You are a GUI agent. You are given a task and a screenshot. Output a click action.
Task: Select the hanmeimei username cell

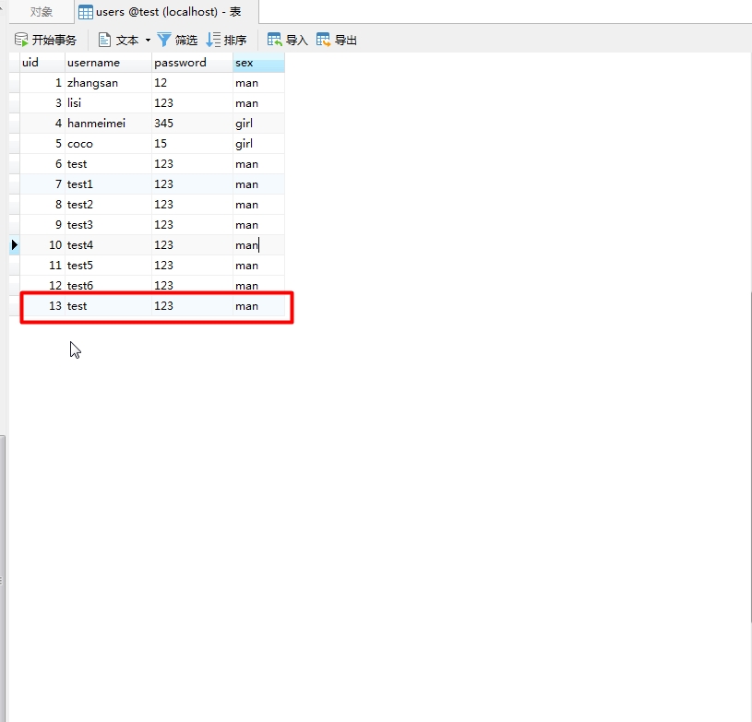pyautogui.click(x=108, y=124)
